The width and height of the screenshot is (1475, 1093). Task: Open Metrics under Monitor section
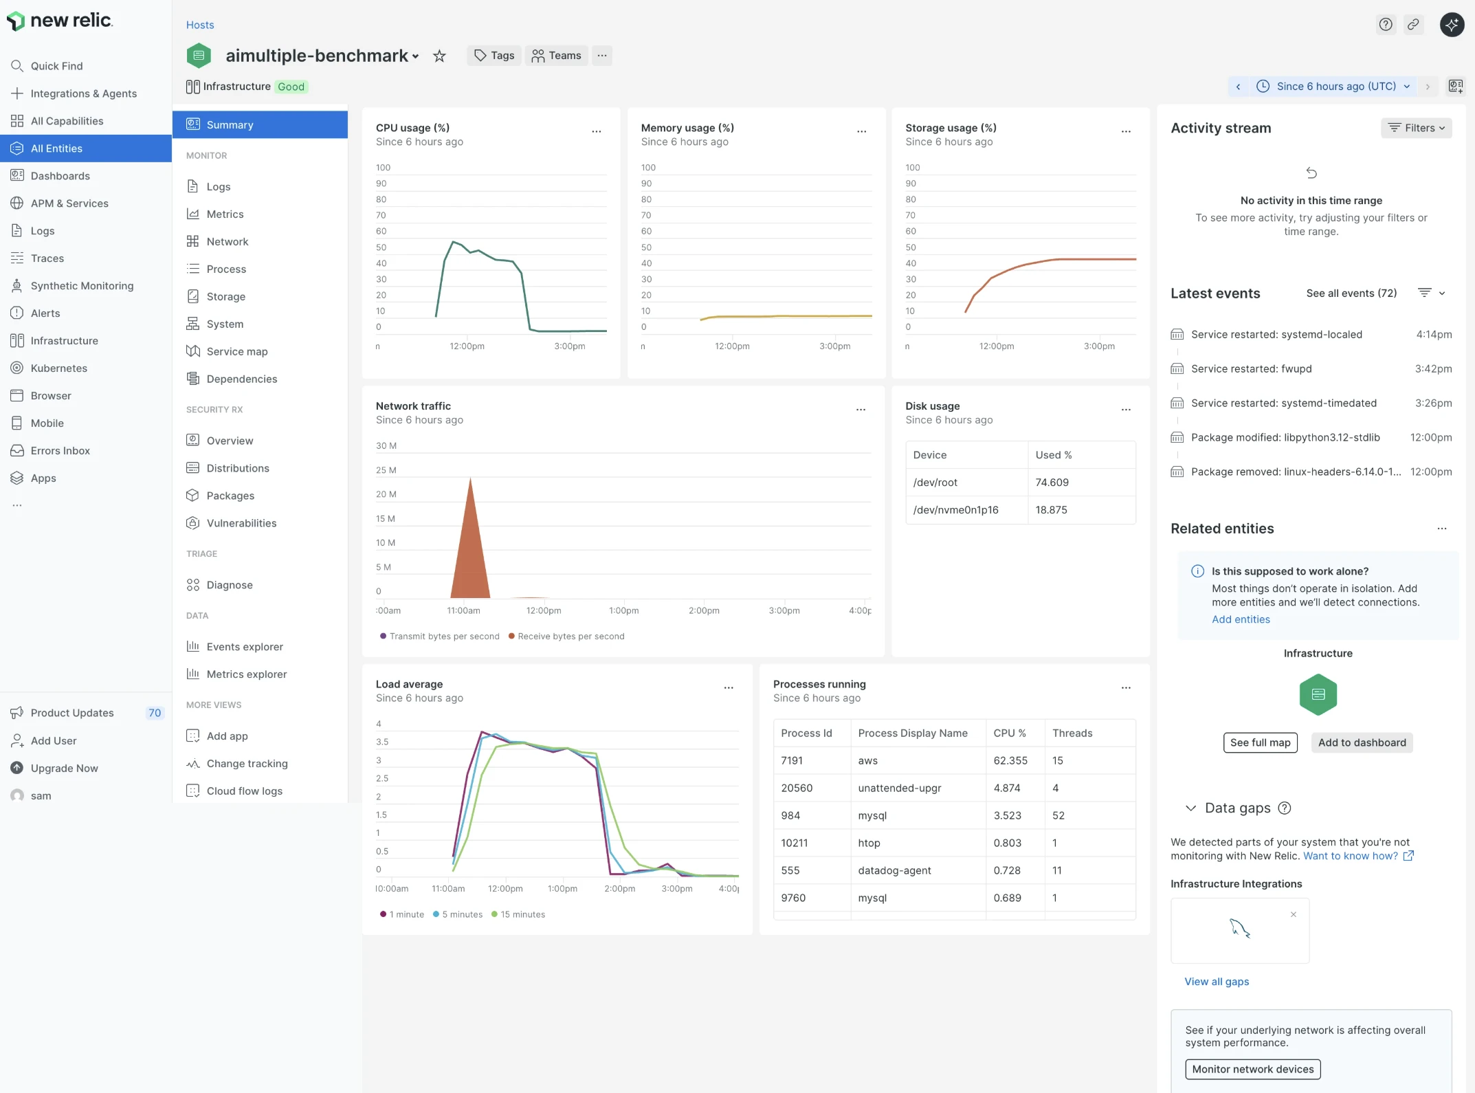coord(260,214)
